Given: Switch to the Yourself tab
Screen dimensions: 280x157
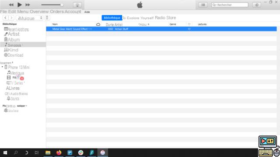Looking at the screenshot, I should pos(147,18).
